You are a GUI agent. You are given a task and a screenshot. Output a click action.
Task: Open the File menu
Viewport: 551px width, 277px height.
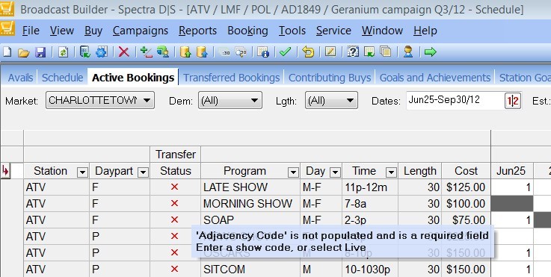pyautogui.click(x=31, y=31)
